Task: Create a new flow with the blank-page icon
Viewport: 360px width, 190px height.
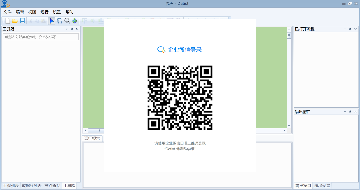Action: [x=8, y=21]
